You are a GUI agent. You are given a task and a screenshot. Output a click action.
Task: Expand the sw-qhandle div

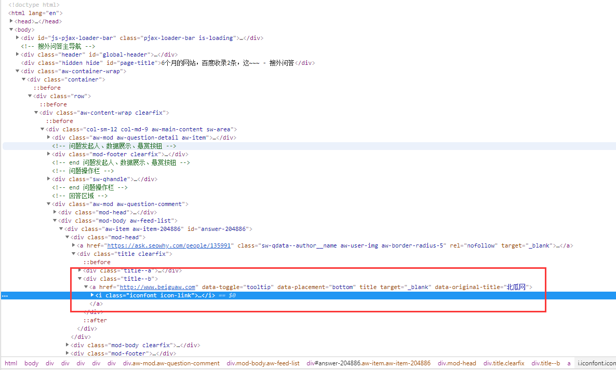(x=48, y=179)
